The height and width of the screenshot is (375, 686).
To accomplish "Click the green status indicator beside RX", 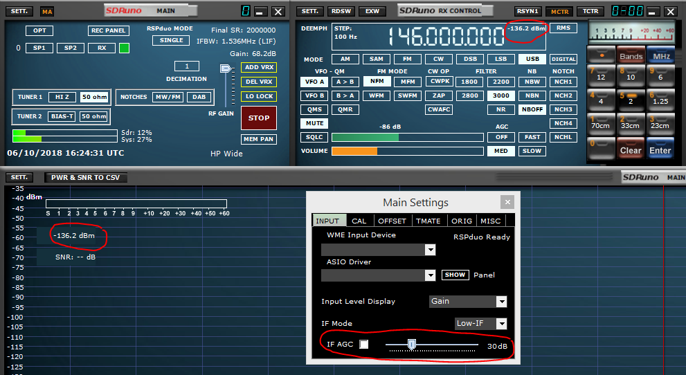I will click(x=124, y=48).
